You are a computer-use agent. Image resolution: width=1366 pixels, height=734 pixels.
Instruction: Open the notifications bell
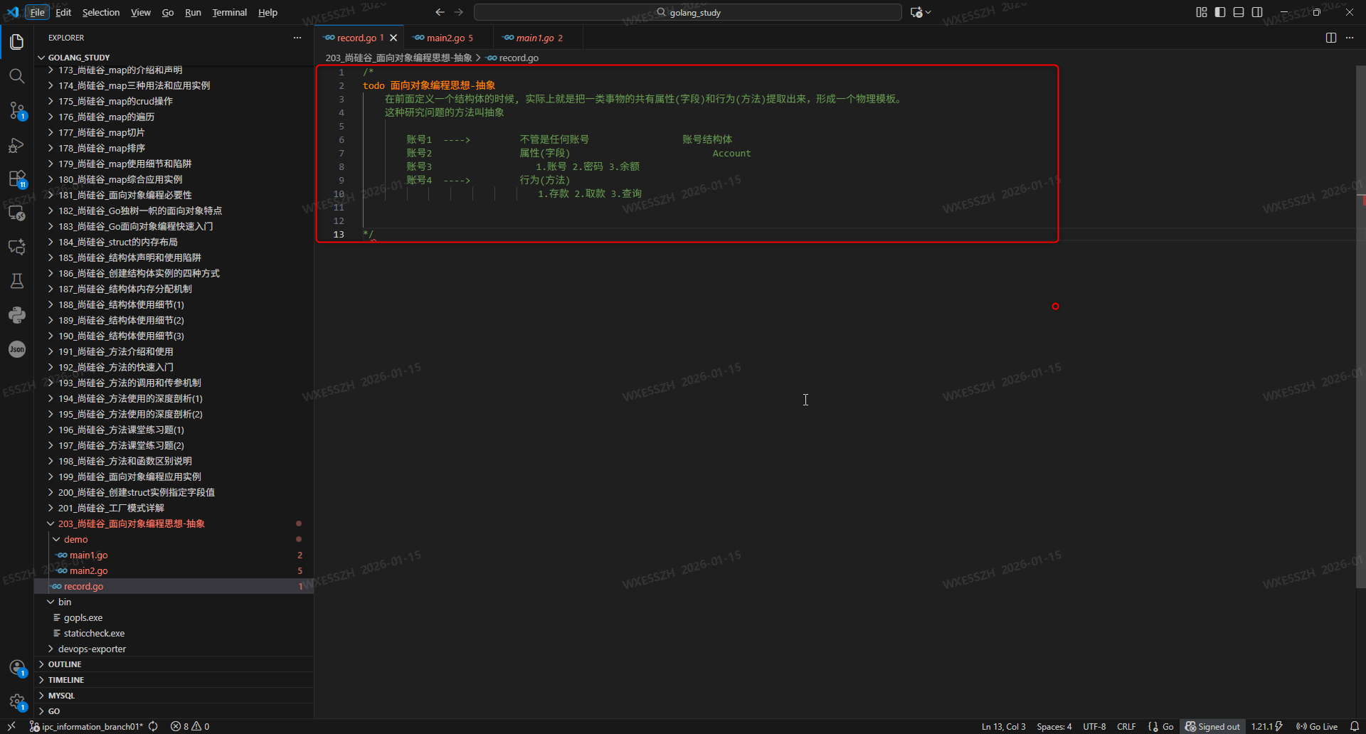pos(1355,726)
